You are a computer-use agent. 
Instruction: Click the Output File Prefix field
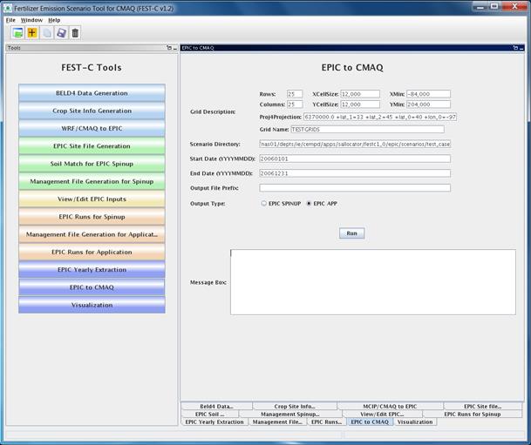coord(355,188)
